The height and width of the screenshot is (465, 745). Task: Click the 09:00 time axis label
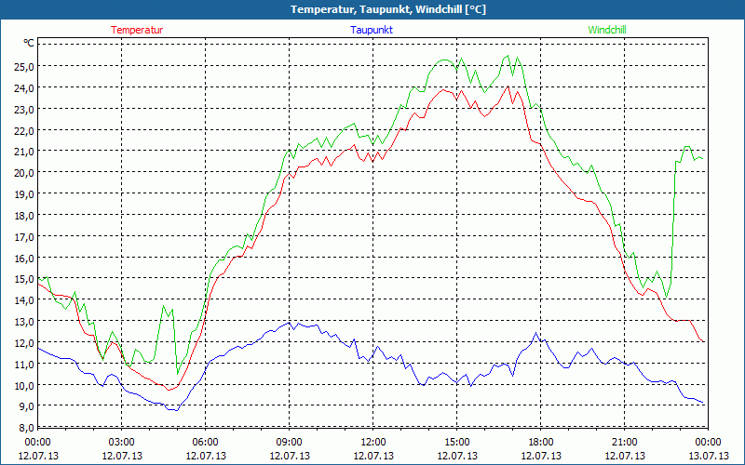pos(290,443)
